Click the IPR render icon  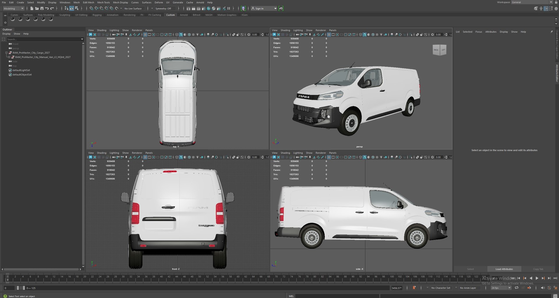point(198,8)
